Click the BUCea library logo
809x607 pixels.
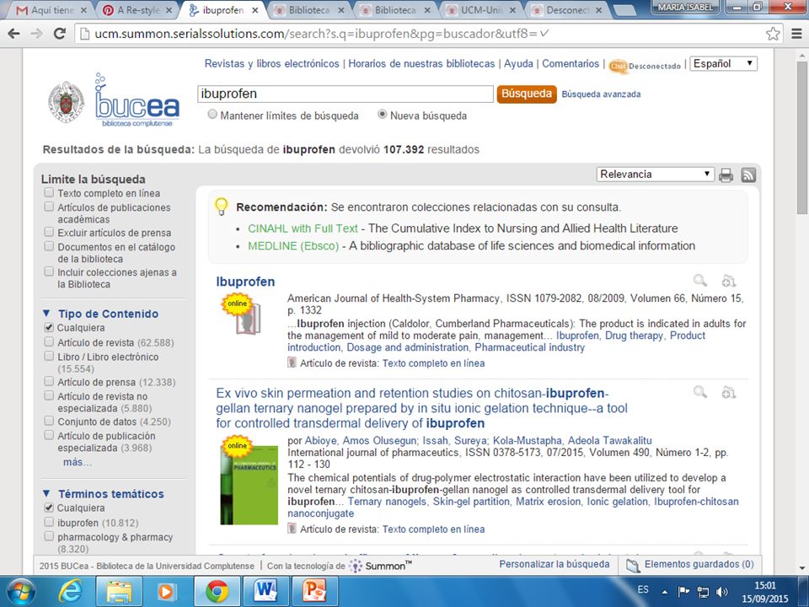pyautogui.click(x=137, y=100)
